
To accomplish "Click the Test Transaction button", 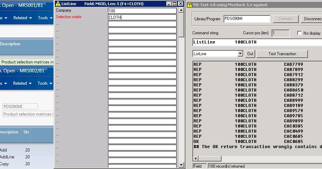I will pos(282,54).
